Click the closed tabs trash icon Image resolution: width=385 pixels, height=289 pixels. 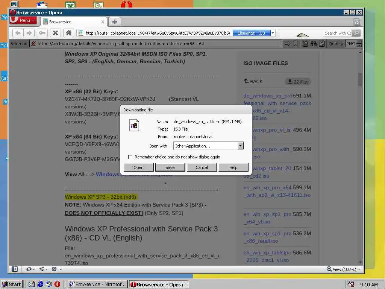(357, 22)
